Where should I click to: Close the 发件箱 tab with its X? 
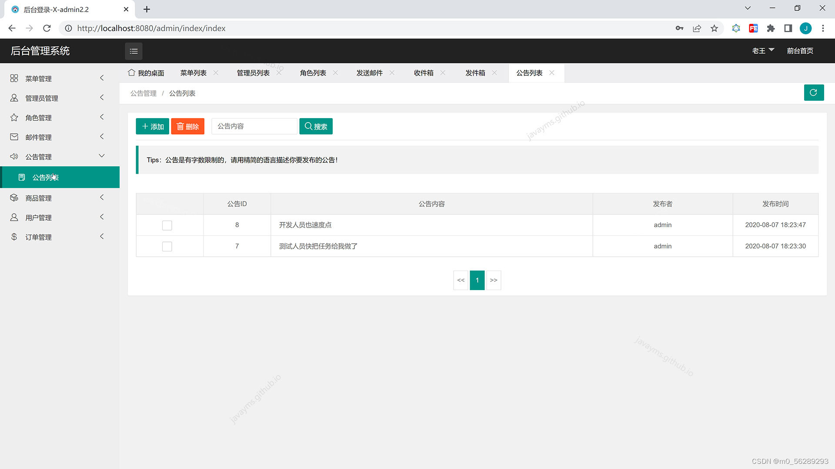494,73
